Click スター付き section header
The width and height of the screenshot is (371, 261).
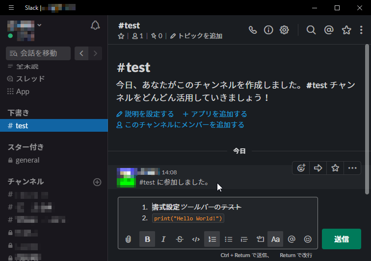pos(26,147)
